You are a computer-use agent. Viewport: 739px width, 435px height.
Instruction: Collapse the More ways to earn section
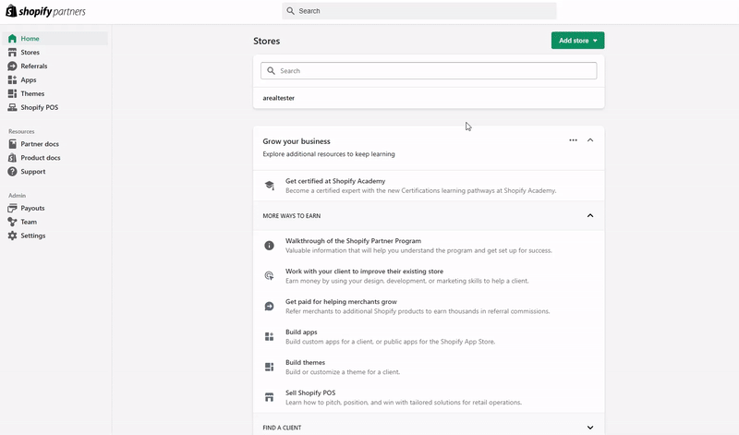(590, 215)
